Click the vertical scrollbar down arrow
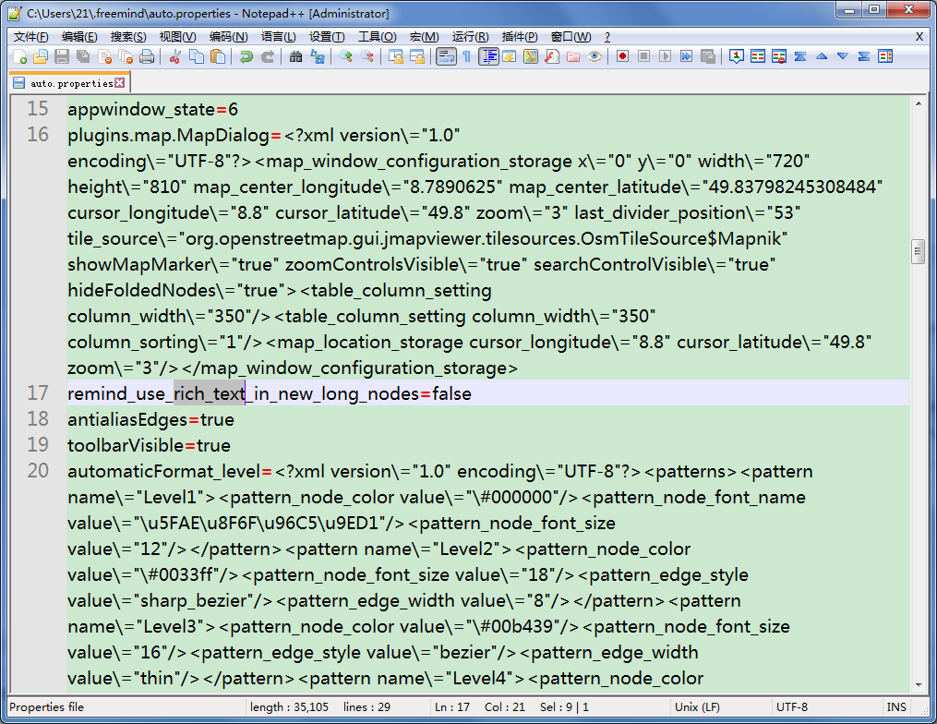The image size is (937, 724). pos(918,684)
